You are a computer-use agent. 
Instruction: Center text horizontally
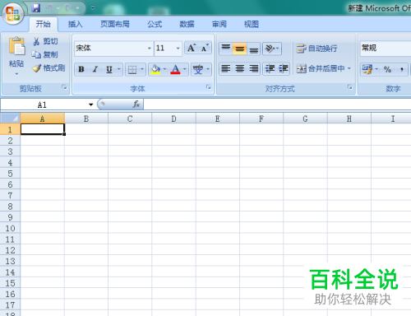(240, 68)
